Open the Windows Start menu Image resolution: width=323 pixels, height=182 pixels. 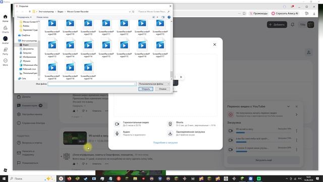(x=4, y=178)
